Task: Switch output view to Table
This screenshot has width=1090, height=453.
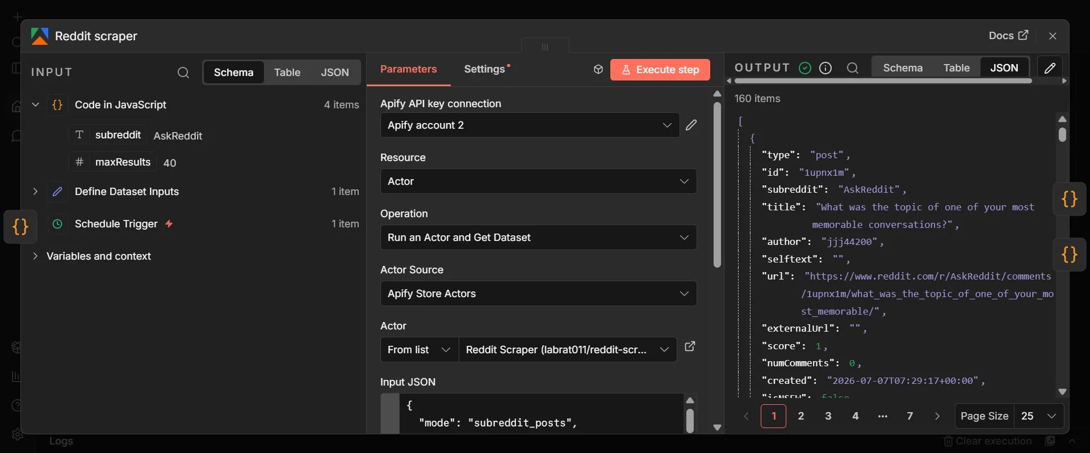Action: point(957,68)
